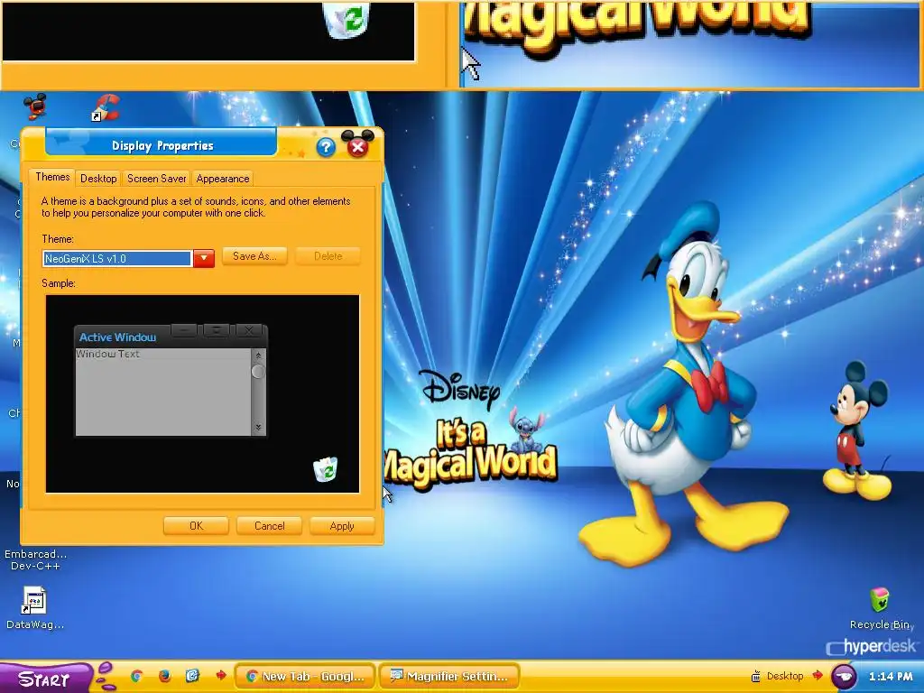Open the Start menu
This screenshot has width=924, height=693.
45,678
